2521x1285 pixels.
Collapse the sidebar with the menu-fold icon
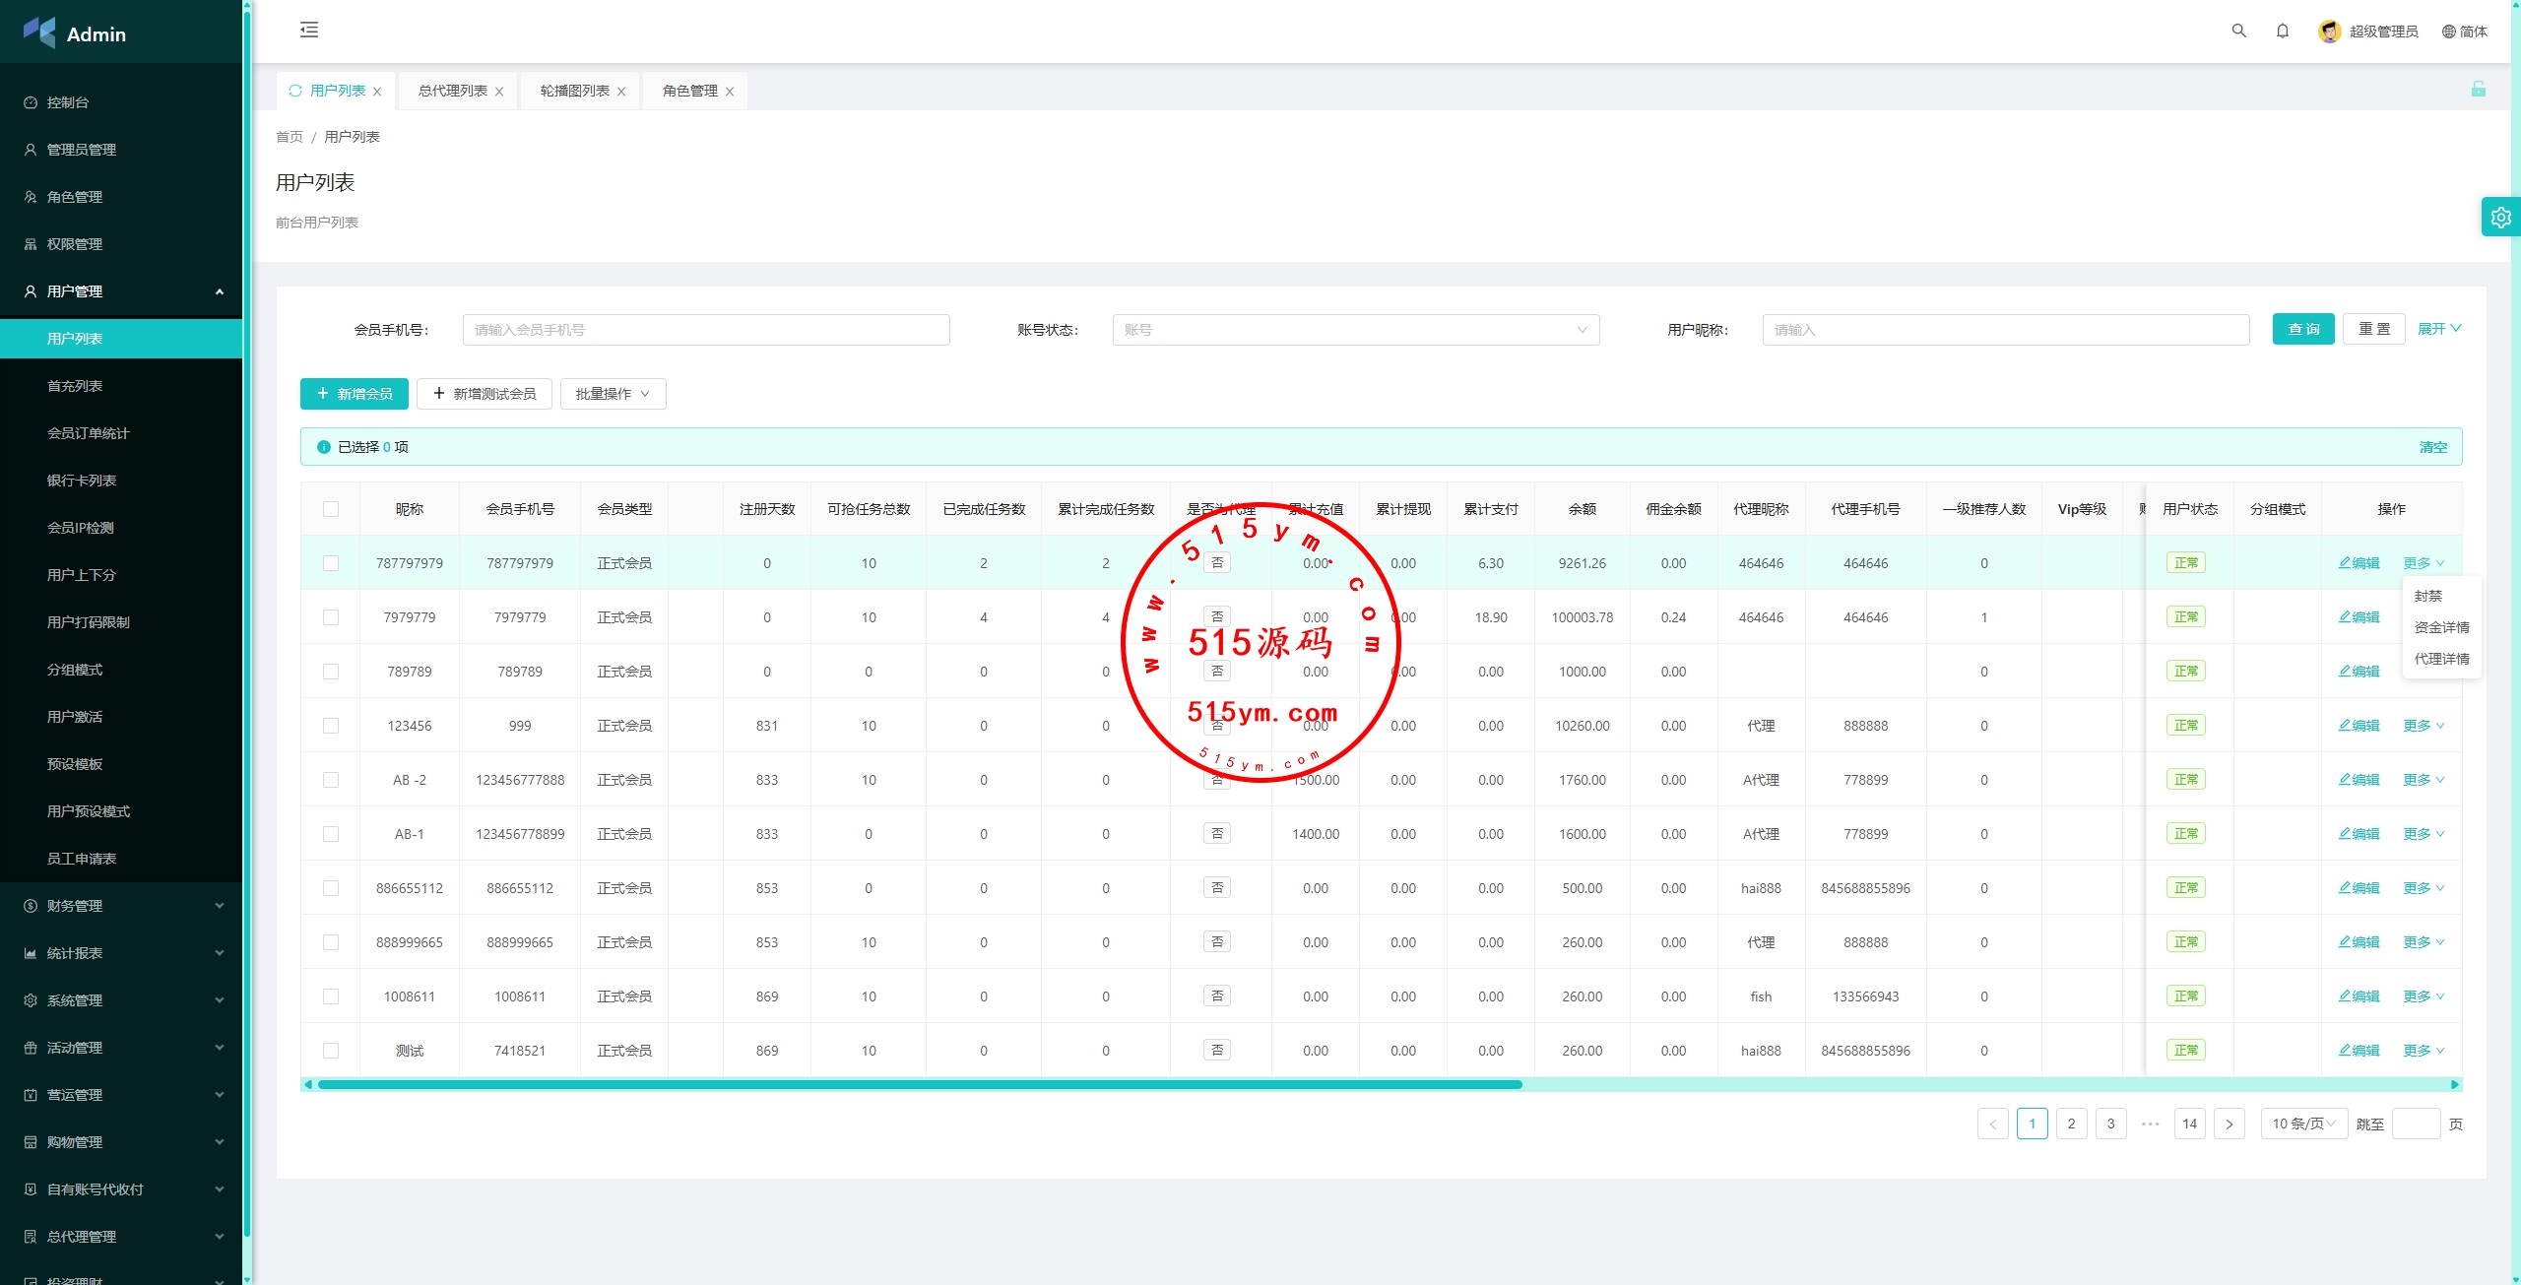tap(309, 31)
